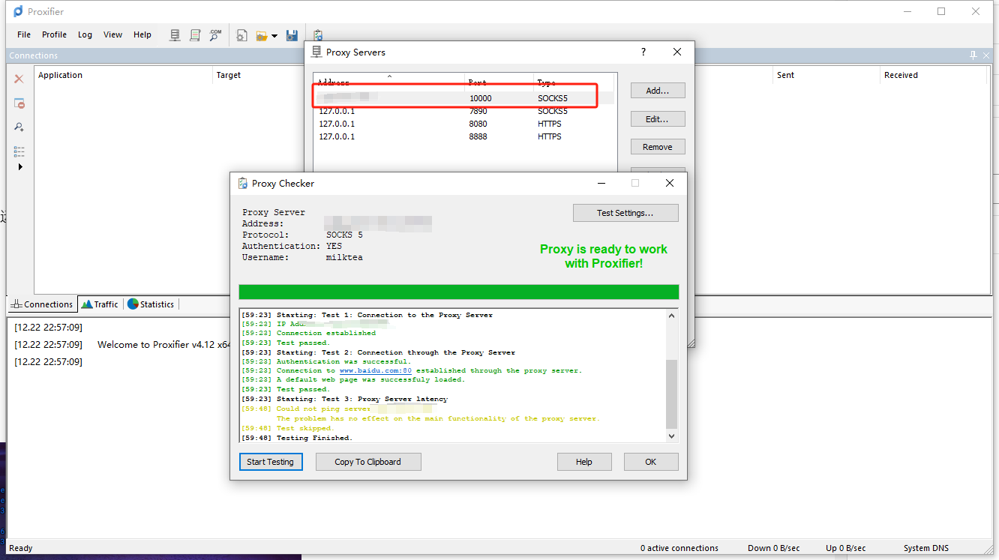Click Edit... in Proxy Servers dialog
The width and height of the screenshot is (999, 560).
tap(658, 119)
